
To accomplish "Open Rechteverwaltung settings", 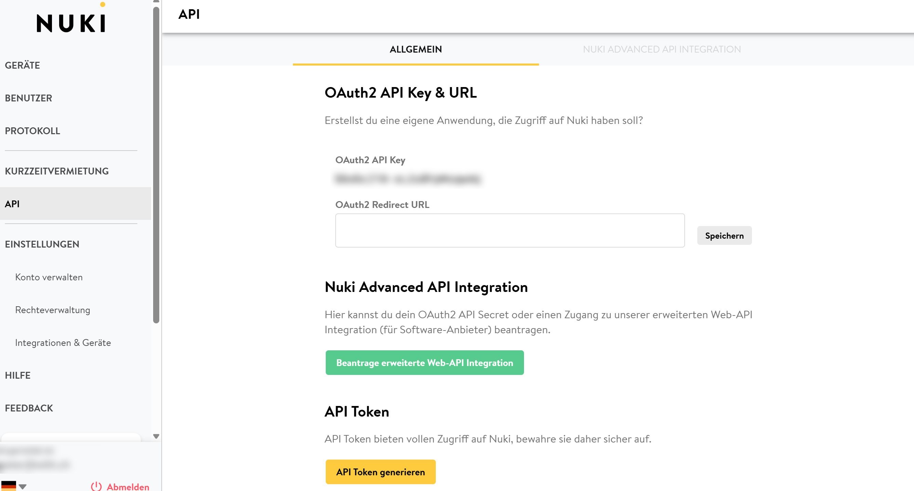I will [x=53, y=310].
